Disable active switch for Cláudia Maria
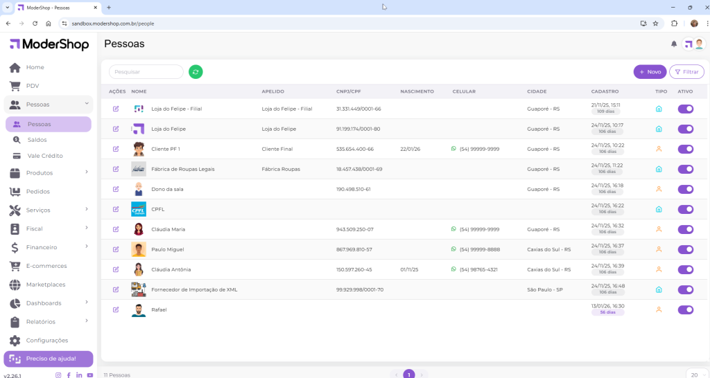Image resolution: width=710 pixels, height=378 pixels. coord(685,229)
